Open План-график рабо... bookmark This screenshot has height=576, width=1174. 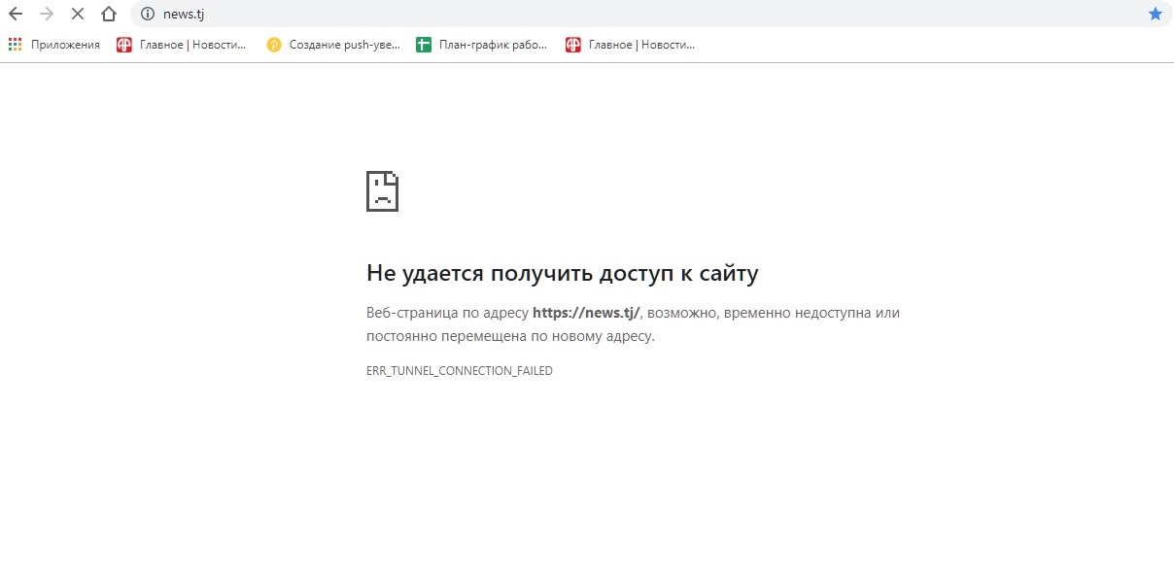tap(493, 44)
